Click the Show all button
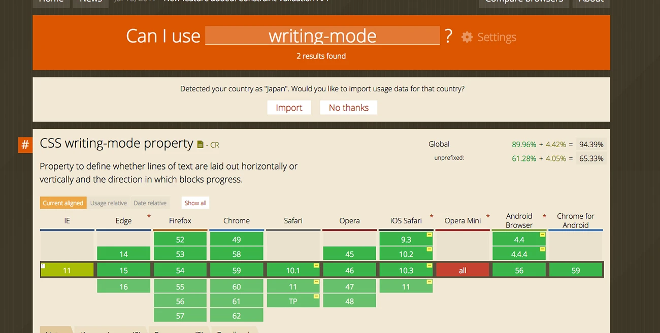The width and height of the screenshot is (660, 333). (x=195, y=203)
